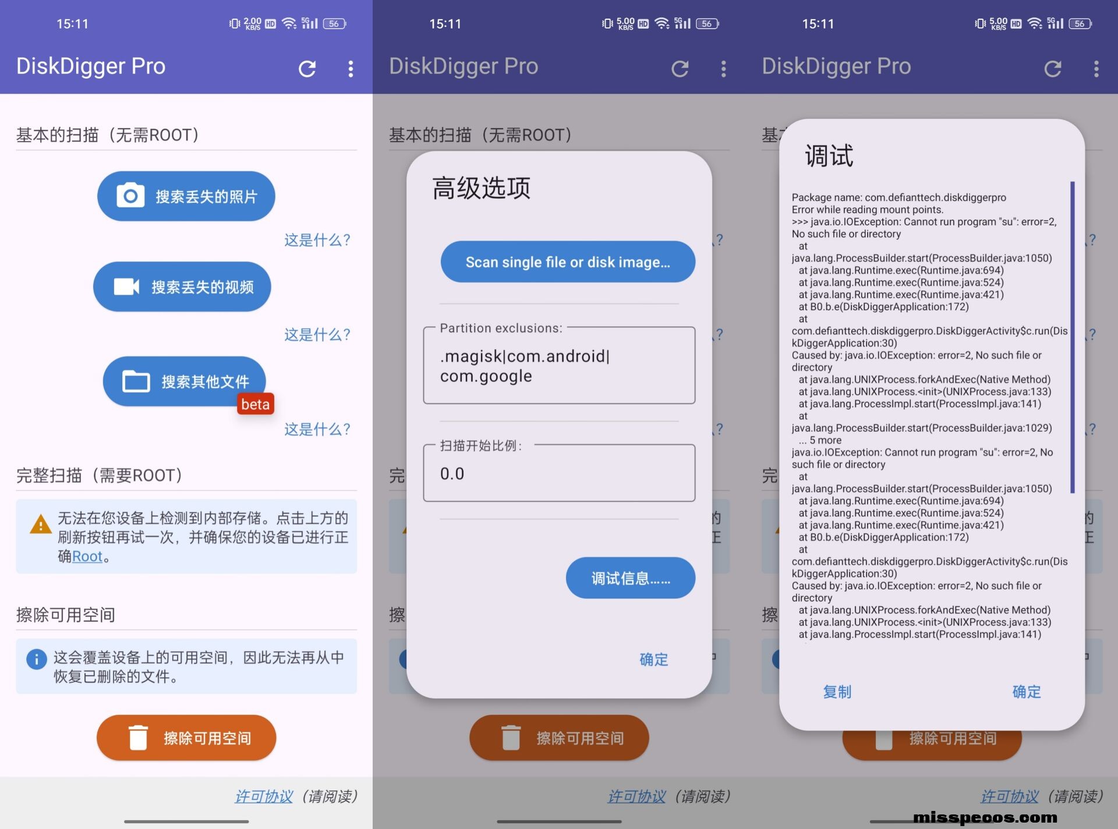The image size is (1118, 829).
Task: Tap 搜索丢失的视频 label text
Action: pos(203,287)
